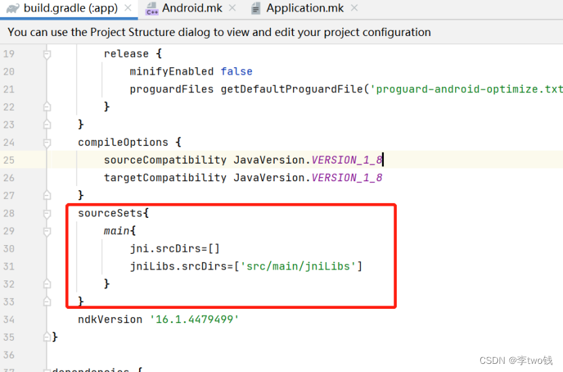This screenshot has width=563, height=372.
Task: Collapse the release block at line 19
Action: coord(47,54)
